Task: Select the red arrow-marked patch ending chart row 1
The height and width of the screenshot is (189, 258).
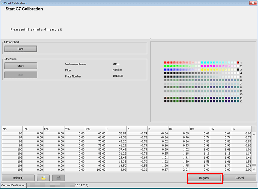Action: (x=238, y=63)
